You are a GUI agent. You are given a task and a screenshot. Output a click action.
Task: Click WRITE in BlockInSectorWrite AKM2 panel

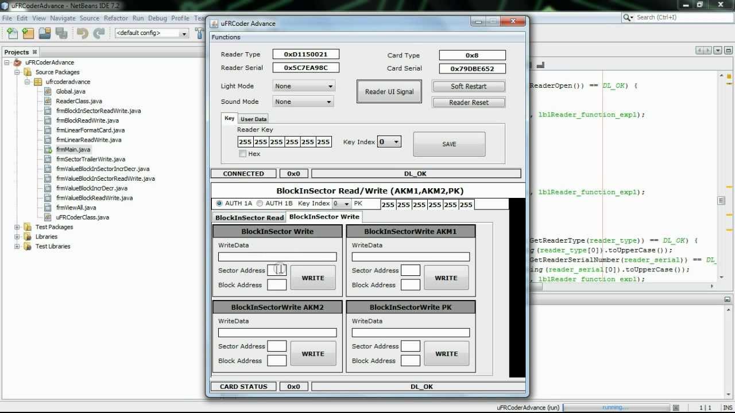pos(313,354)
